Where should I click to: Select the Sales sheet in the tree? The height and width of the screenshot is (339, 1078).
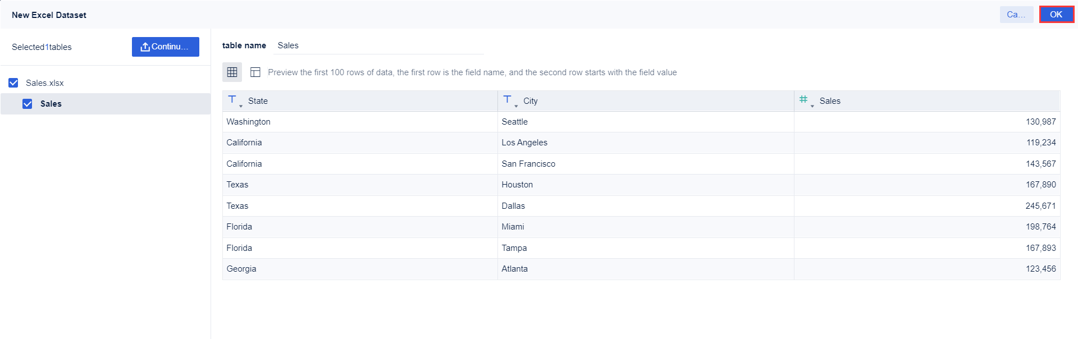(x=51, y=104)
